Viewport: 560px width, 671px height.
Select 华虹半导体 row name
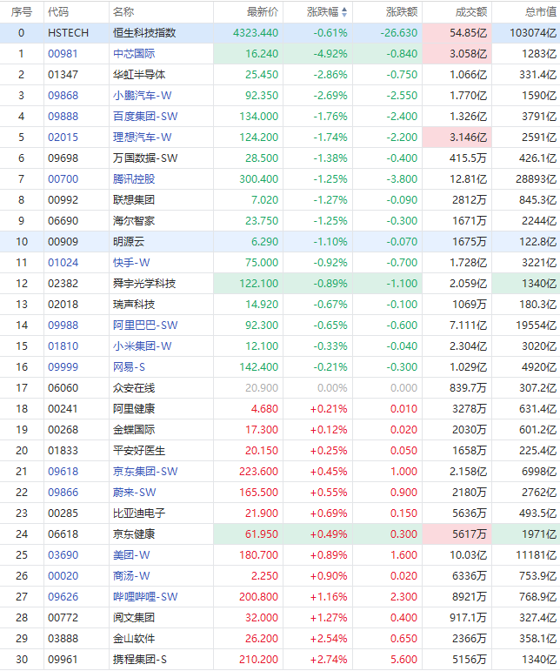139,75
